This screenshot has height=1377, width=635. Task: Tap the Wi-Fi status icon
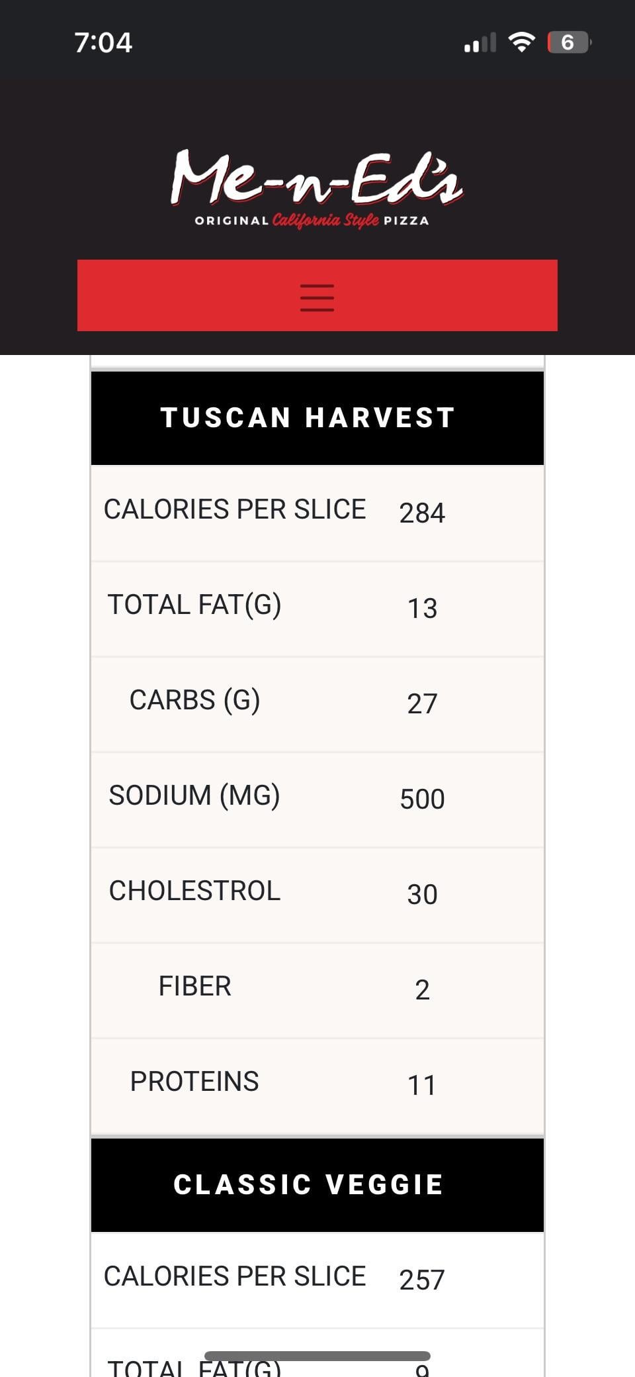point(521,42)
